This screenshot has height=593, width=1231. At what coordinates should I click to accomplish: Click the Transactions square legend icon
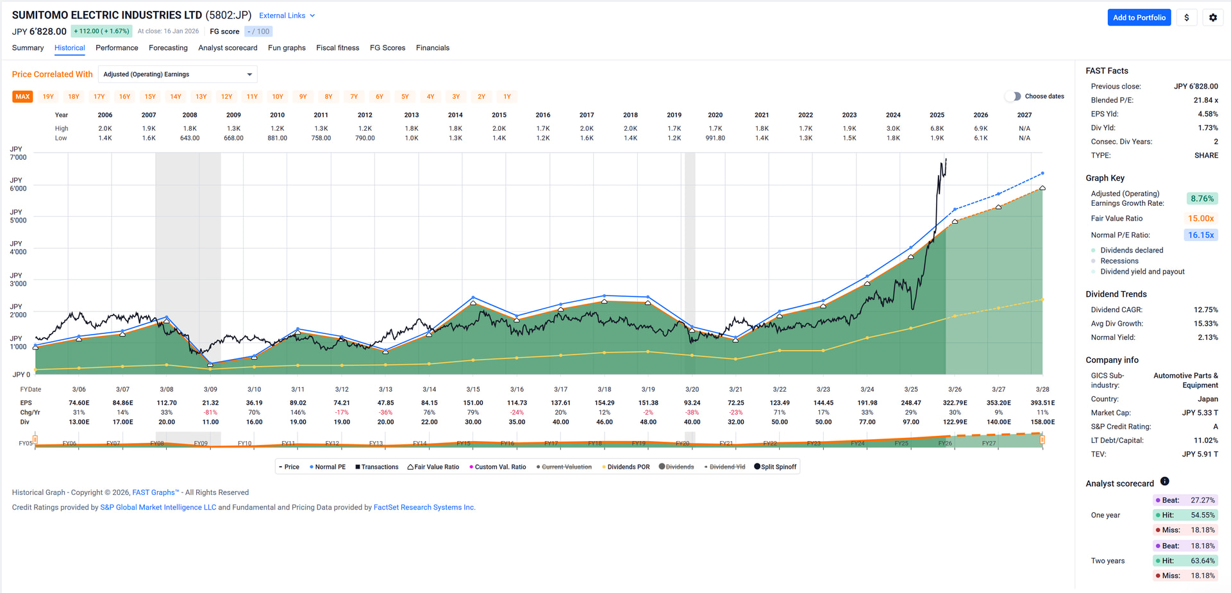[358, 467]
